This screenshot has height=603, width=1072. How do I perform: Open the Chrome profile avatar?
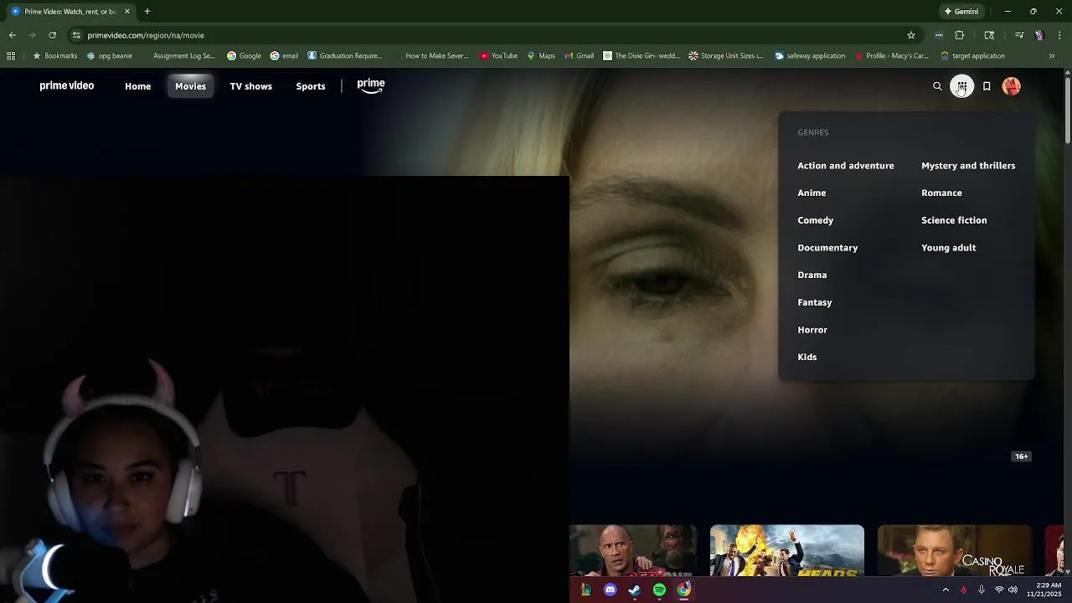pos(1038,35)
